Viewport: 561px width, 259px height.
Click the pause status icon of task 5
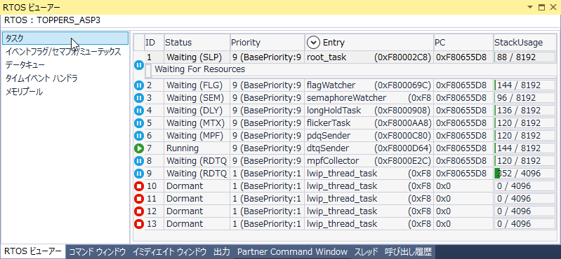pos(139,123)
